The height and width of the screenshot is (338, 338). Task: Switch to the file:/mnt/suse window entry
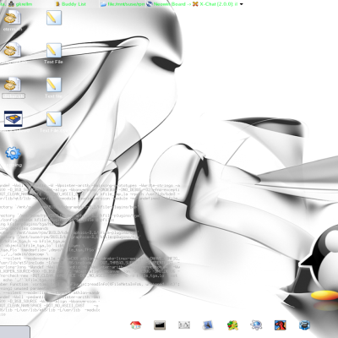click(x=123, y=4)
